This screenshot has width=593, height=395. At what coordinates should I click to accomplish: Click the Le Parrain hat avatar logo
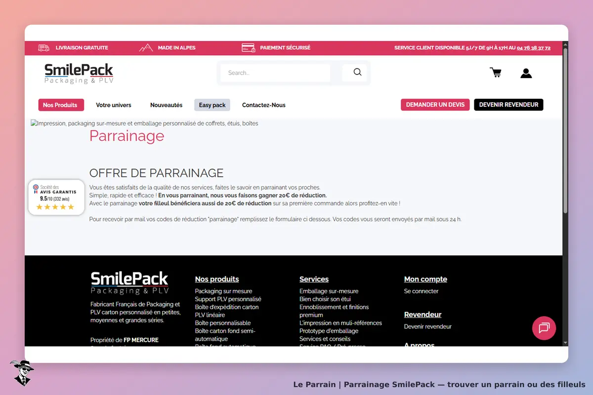pyautogui.click(x=21, y=373)
